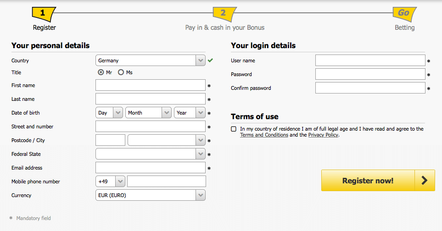
Task: Open the Privacy Policy link
Action: tap(323, 135)
